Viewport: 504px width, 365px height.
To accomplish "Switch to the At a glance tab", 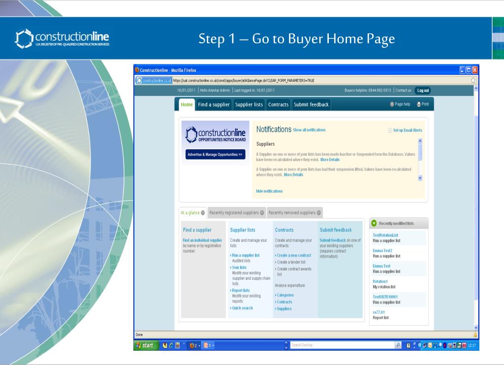I will [192, 213].
